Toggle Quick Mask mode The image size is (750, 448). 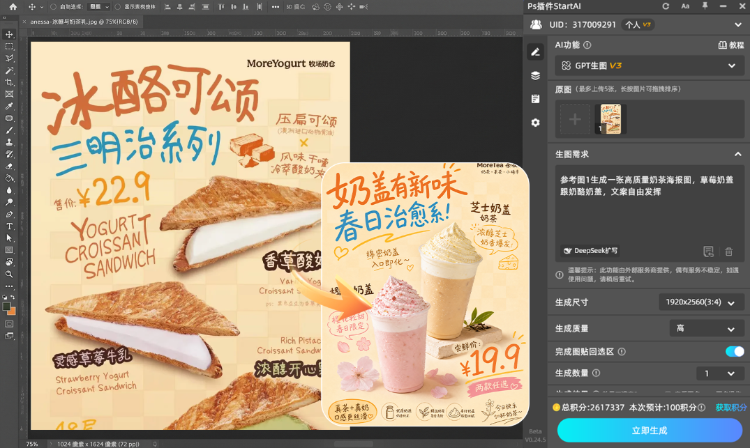click(9, 324)
